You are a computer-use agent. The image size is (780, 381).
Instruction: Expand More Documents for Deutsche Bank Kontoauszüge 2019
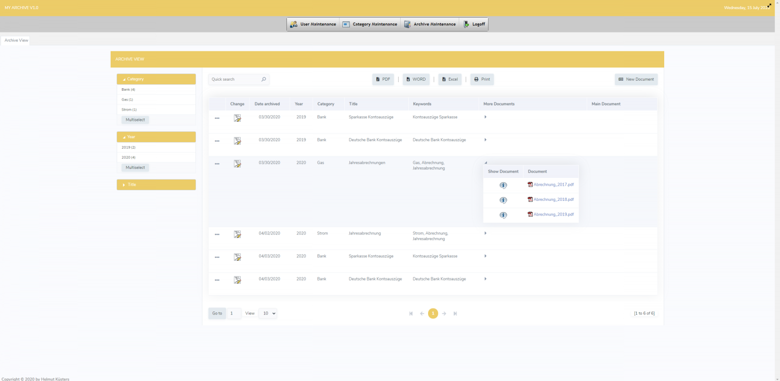[485, 140]
